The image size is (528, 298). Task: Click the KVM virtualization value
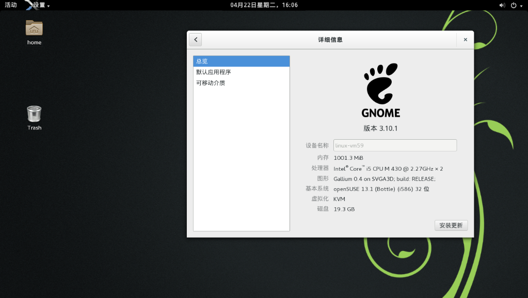pos(339,199)
